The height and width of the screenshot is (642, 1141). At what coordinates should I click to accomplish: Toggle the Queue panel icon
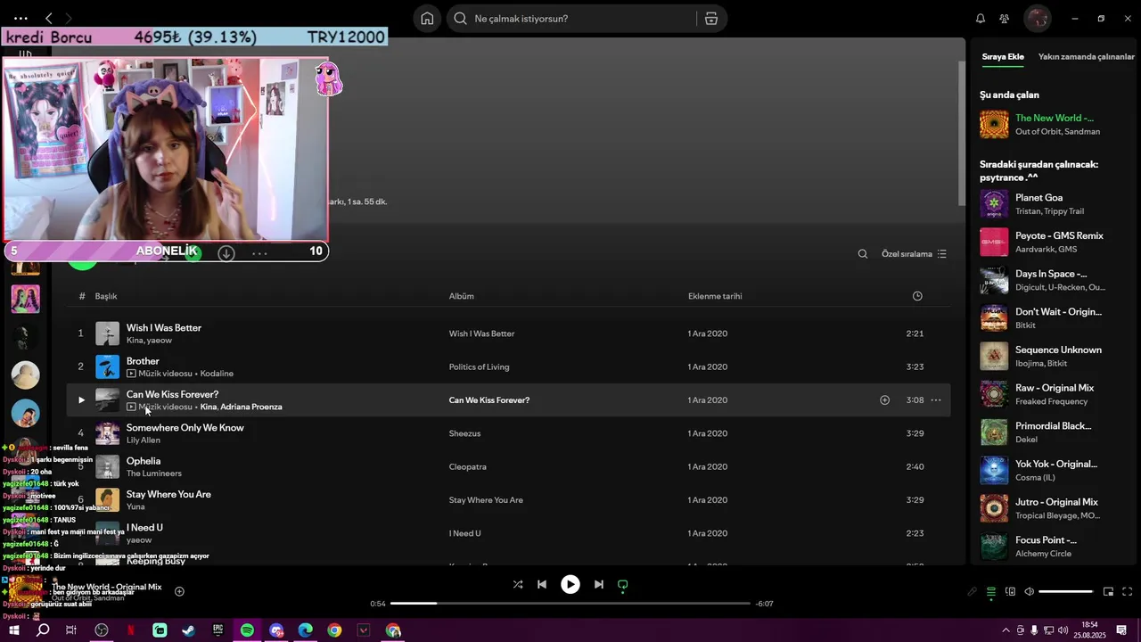tap(990, 591)
